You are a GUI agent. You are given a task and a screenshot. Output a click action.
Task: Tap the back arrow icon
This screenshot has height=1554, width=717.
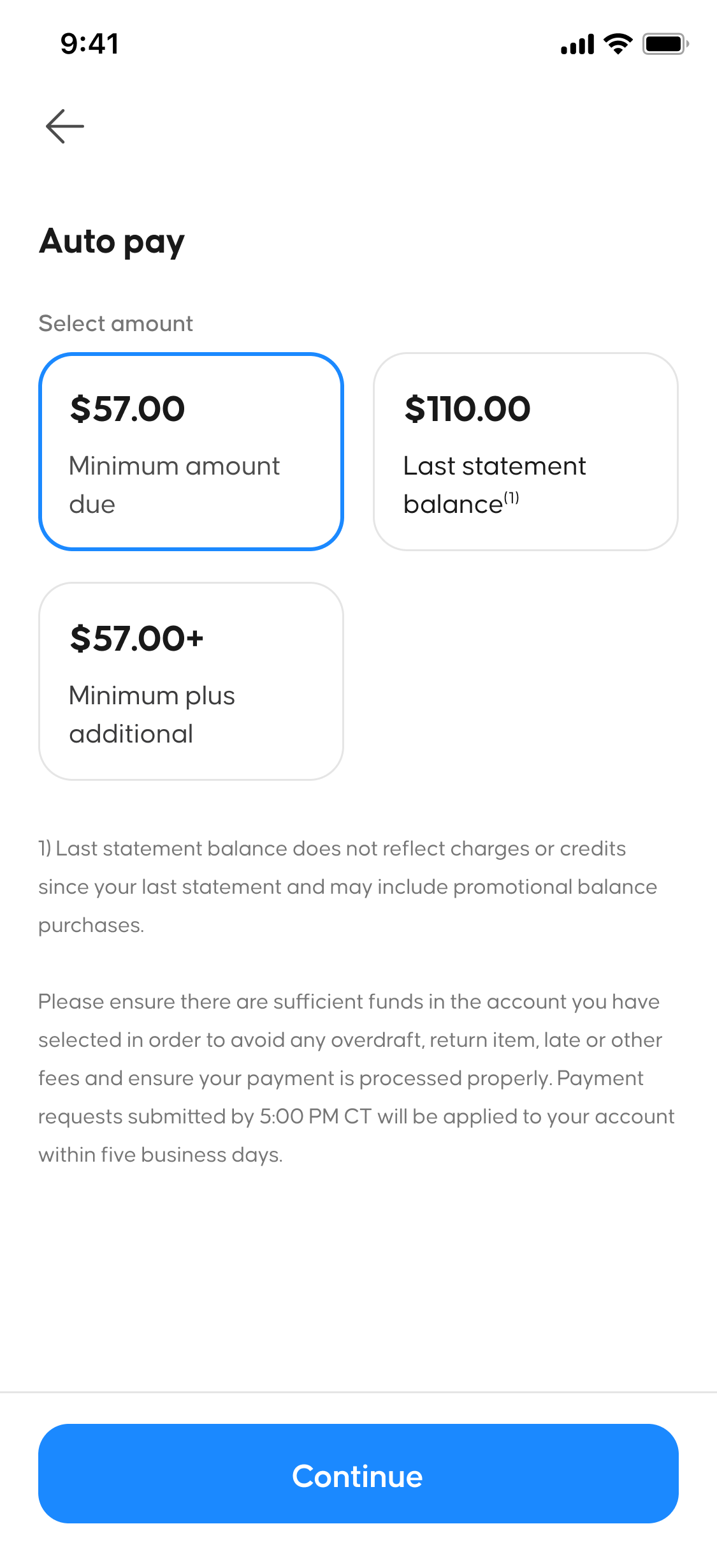65,126
